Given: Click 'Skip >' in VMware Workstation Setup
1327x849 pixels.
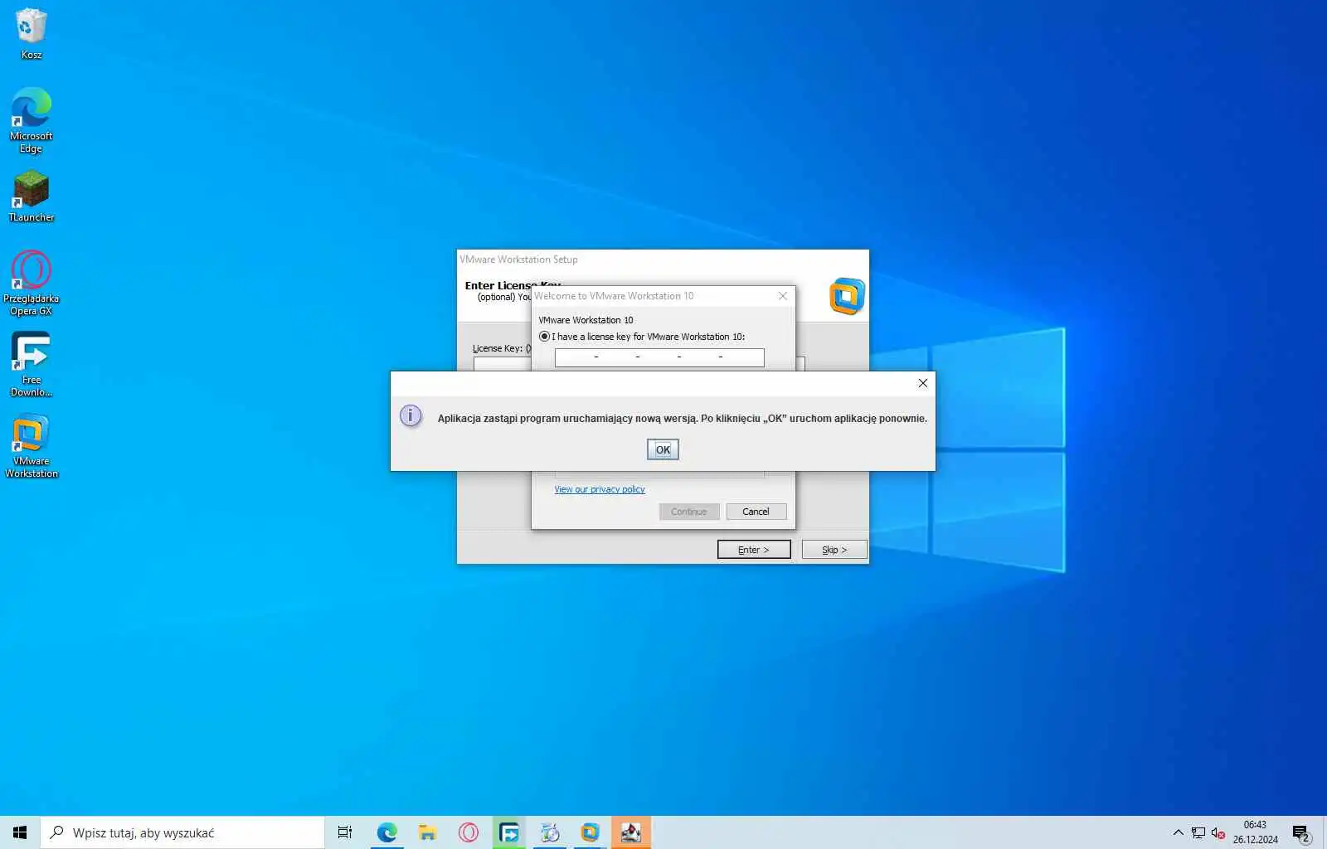Looking at the screenshot, I should tap(834, 550).
